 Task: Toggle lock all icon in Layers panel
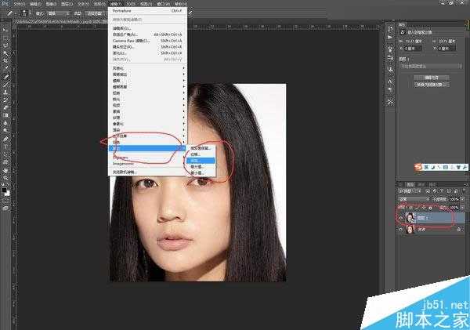430,207
